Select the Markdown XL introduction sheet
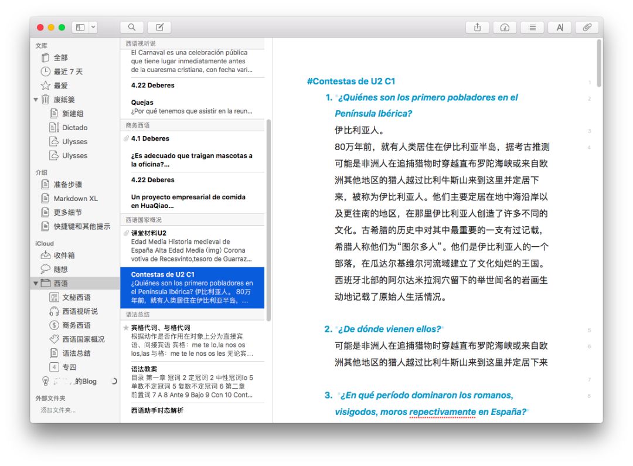This screenshot has width=633, height=466. 76,199
